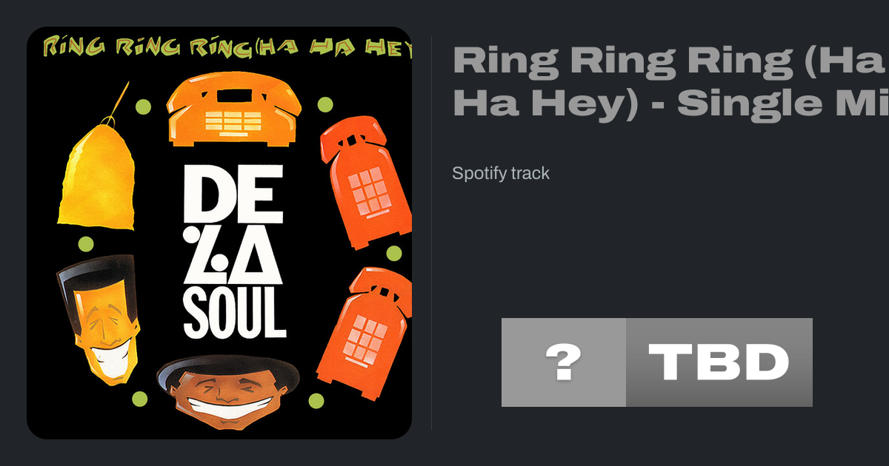Click the "Spotify track" label
The height and width of the screenshot is (466, 889).
(501, 173)
